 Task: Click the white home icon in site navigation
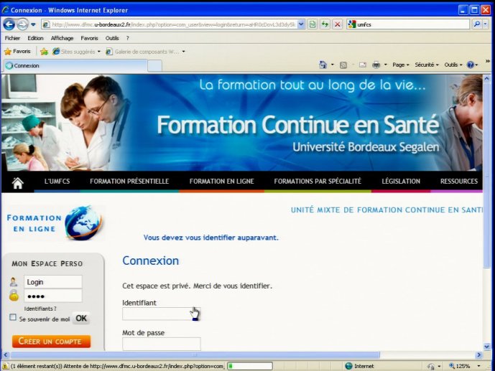pos(18,183)
